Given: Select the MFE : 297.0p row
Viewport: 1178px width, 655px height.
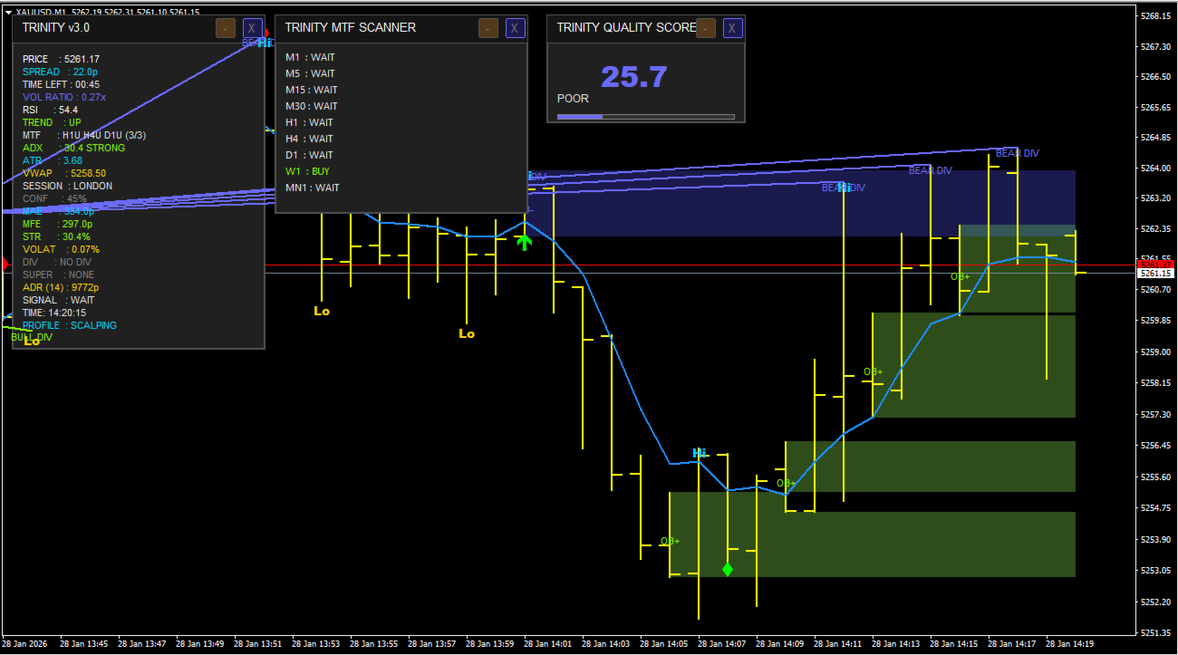Looking at the screenshot, I should click(x=57, y=224).
